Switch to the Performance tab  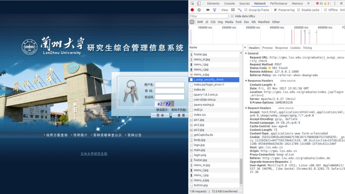coord(279,4)
